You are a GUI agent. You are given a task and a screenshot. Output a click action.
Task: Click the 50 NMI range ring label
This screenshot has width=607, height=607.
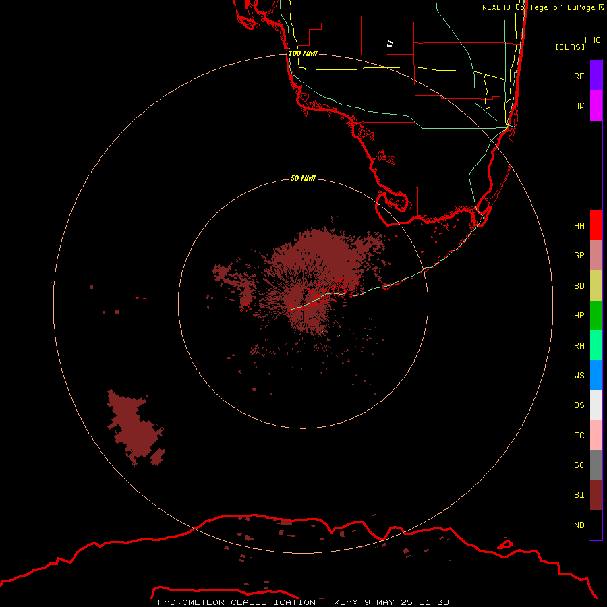point(303,178)
